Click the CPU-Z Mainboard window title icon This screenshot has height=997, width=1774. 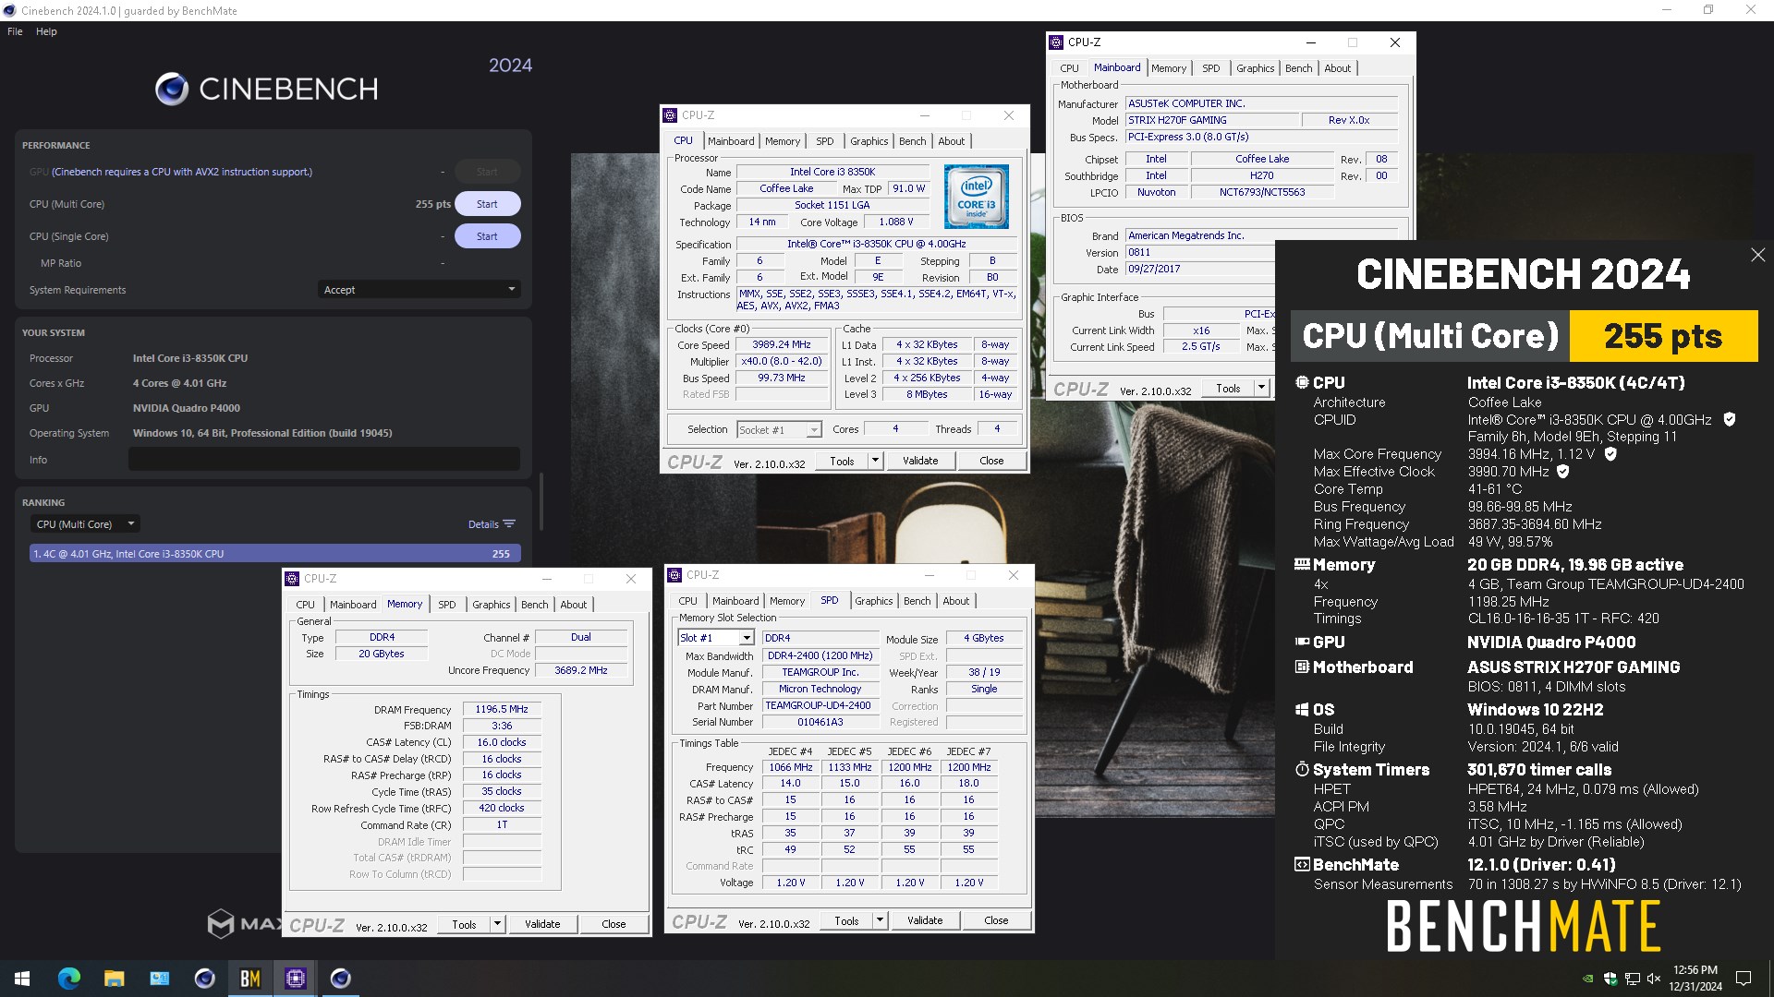click(1056, 42)
